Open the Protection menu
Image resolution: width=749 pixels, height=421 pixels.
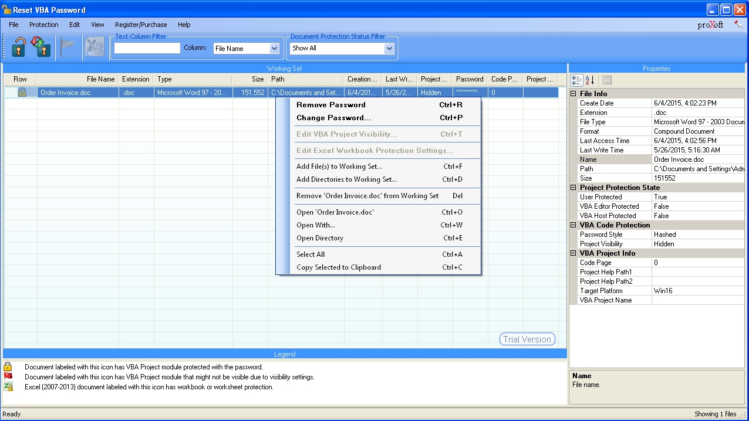(x=44, y=25)
